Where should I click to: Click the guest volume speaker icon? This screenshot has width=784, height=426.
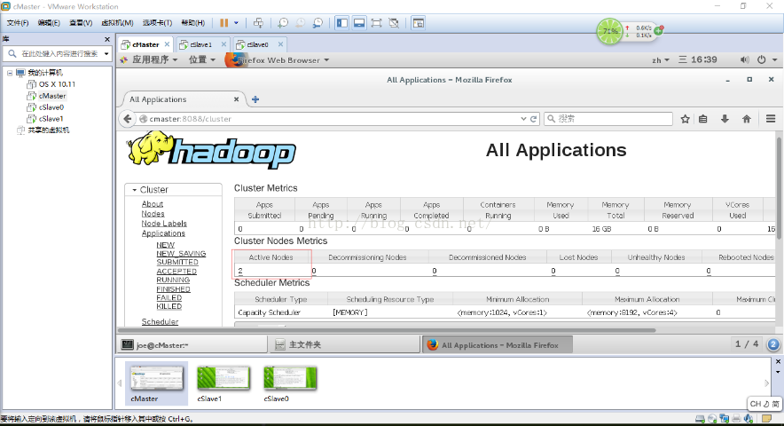[744, 59]
